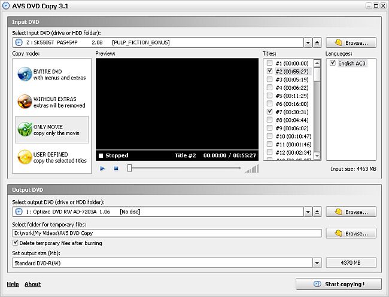Play the preview video
Image resolution: width=389 pixels, height=297 pixels.
click(x=102, y=169)
